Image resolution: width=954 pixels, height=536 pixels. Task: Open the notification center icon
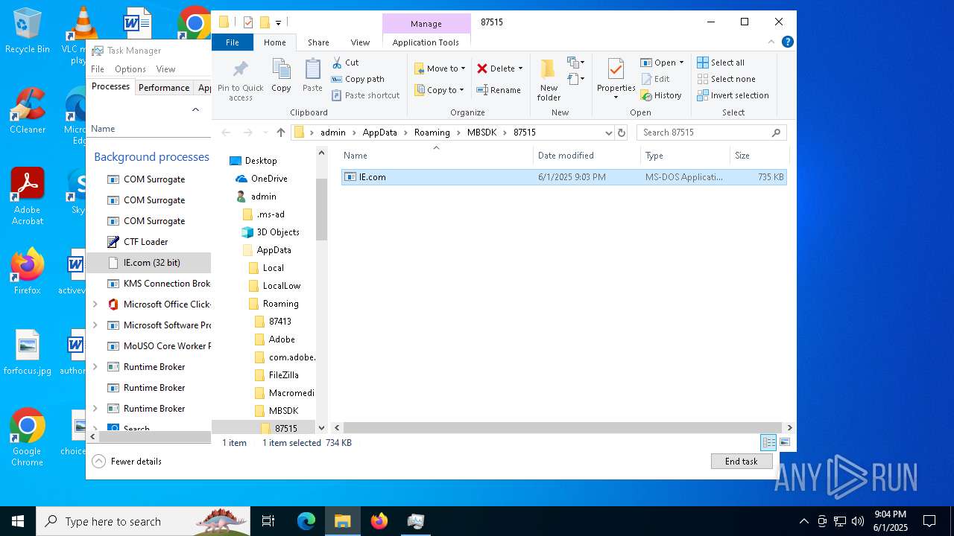coord(929,521)
